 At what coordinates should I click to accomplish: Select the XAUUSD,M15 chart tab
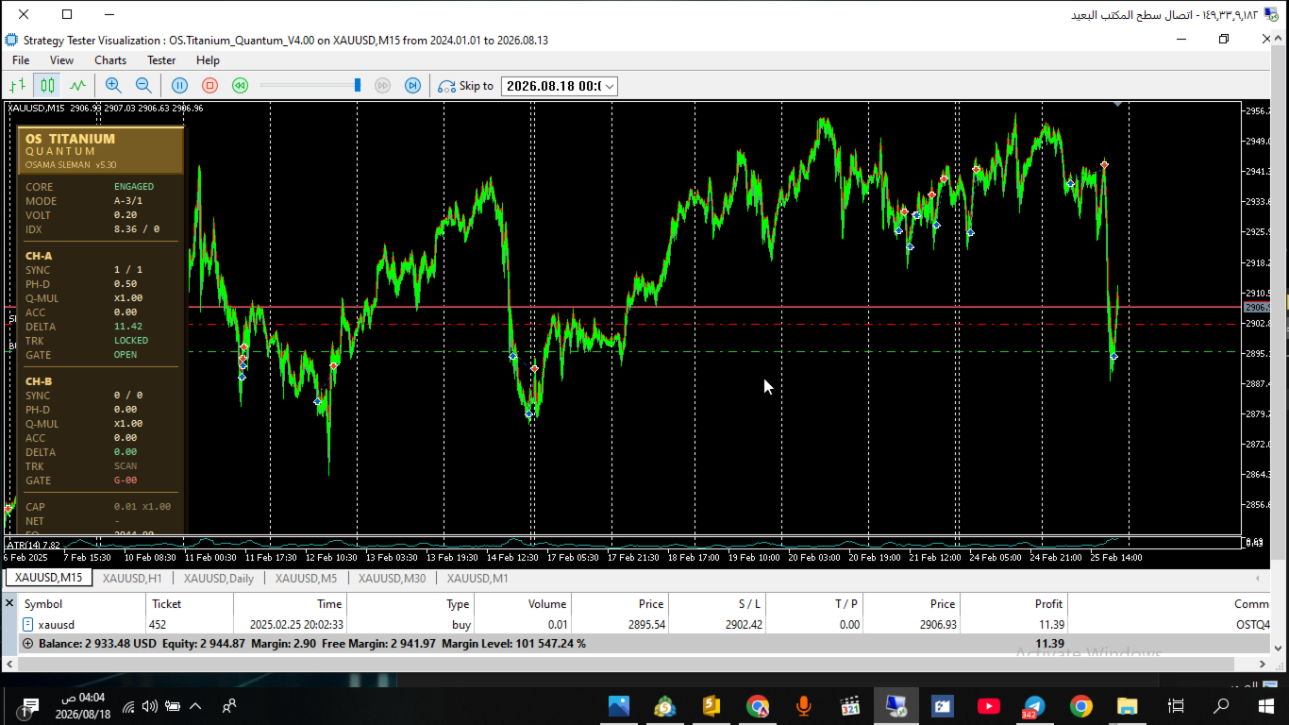click(48, 578)
